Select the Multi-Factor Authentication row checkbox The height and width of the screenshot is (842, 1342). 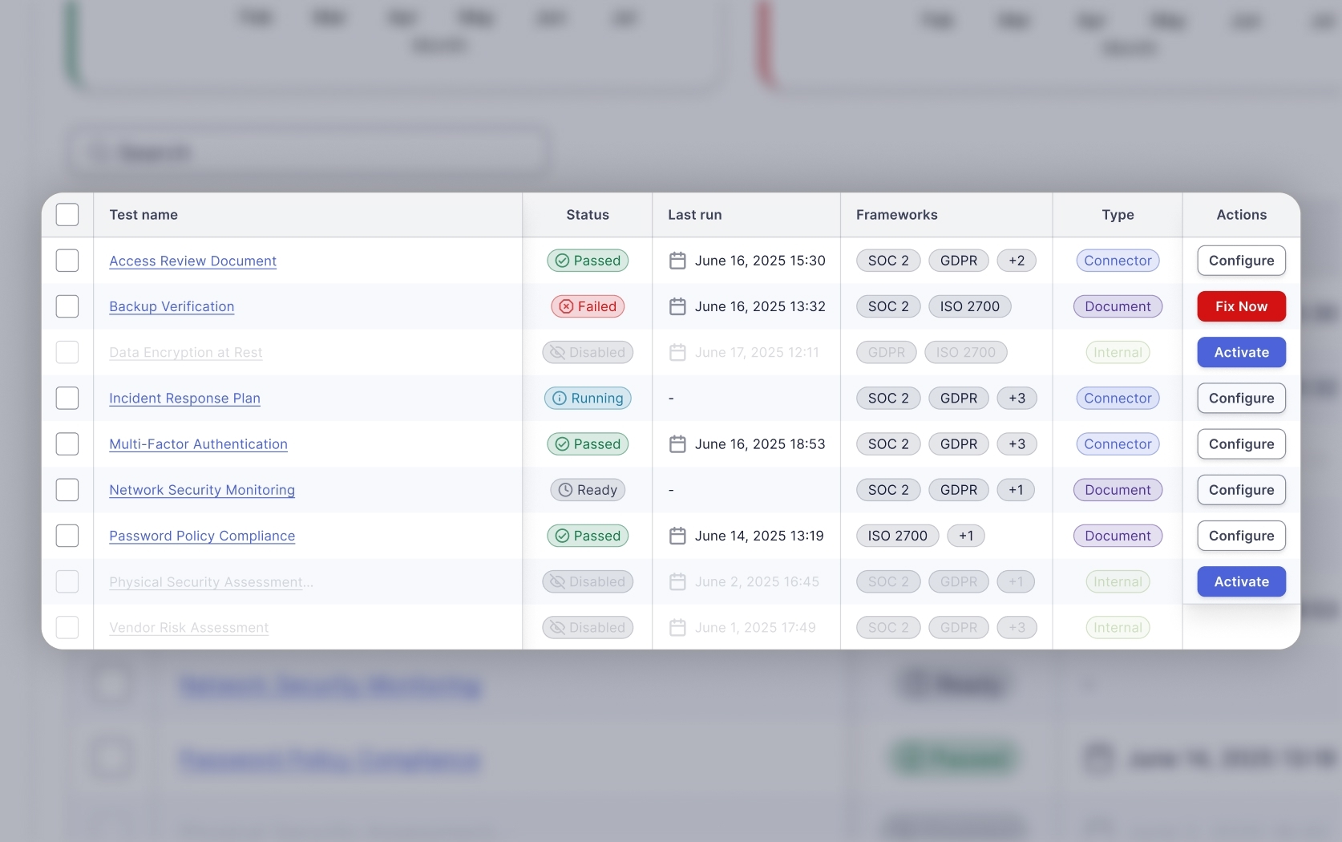pyautogui.click(x=67, y=444)
